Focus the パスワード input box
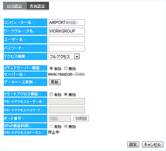 point(67,48)
